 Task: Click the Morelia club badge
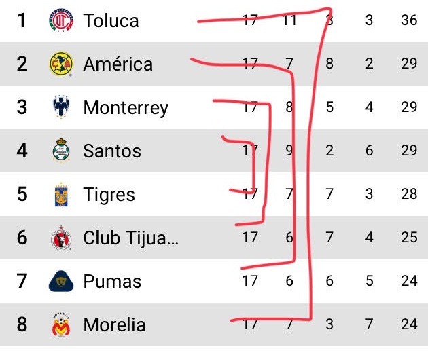click(x=60, y=324)
